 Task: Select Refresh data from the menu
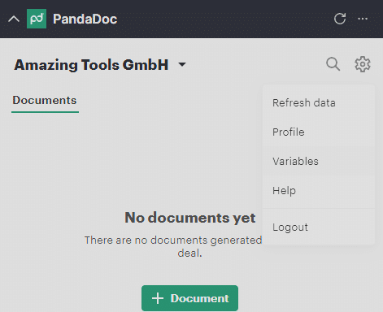[x=319, y=103]
